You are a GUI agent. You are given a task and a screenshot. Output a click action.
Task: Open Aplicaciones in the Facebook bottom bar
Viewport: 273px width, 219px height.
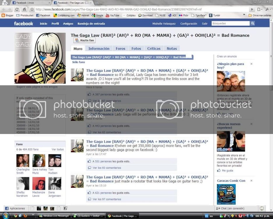(15, 208)
